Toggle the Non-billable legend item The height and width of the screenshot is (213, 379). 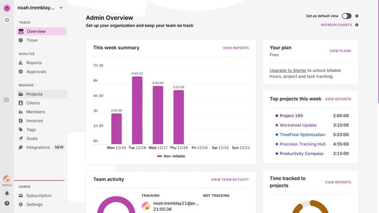[x=171, y=156]
